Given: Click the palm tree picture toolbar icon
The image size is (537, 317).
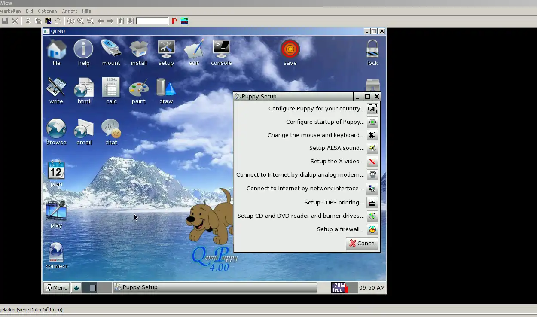Looking at the screenshot, I should (x=184, y=21).
